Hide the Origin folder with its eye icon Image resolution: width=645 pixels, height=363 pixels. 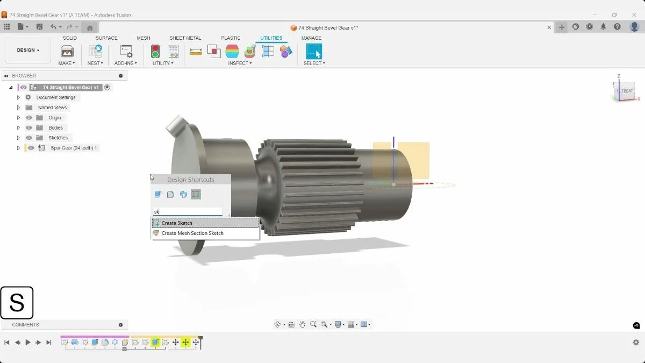[x=29, y=118]
